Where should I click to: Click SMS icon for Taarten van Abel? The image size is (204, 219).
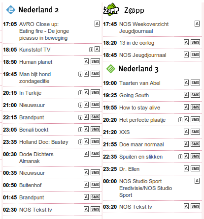tap(195, 82)
